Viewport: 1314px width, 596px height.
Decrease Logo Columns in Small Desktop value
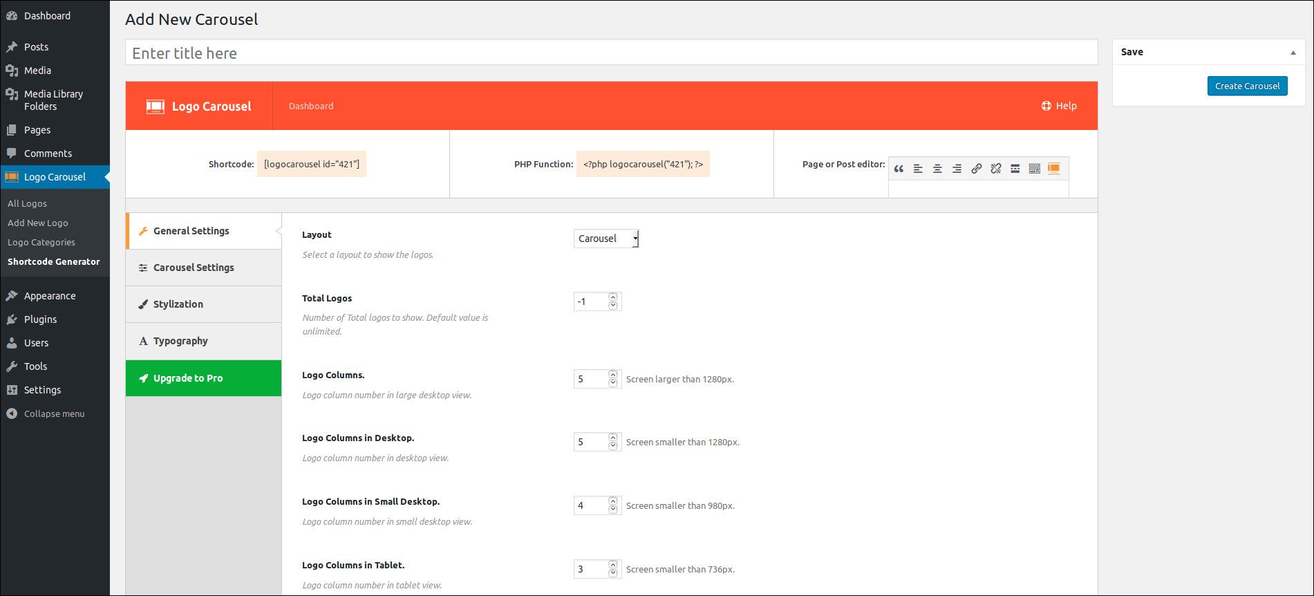(x=613, y=510)
